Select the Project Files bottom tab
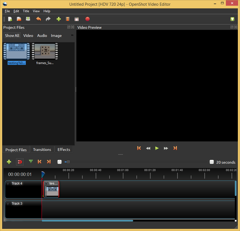 tap(16, 150)
